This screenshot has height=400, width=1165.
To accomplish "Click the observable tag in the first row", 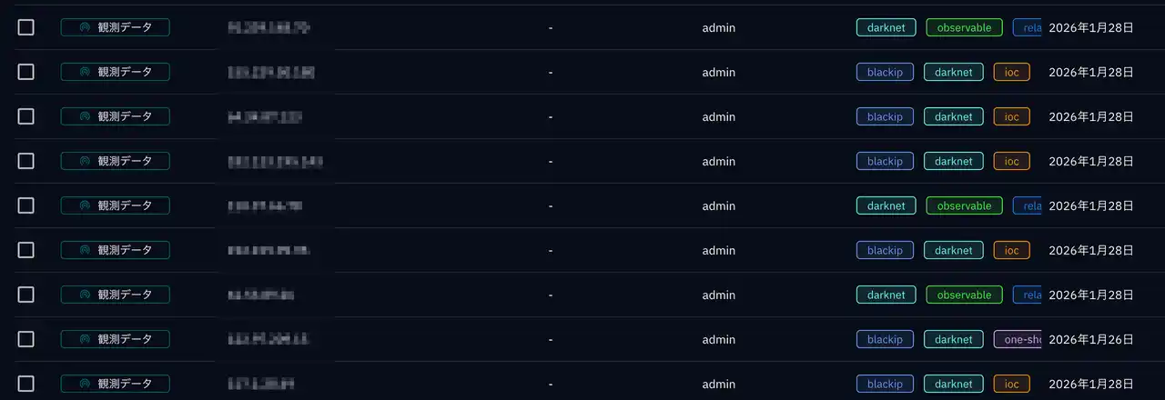I will (x=964, y=27).
